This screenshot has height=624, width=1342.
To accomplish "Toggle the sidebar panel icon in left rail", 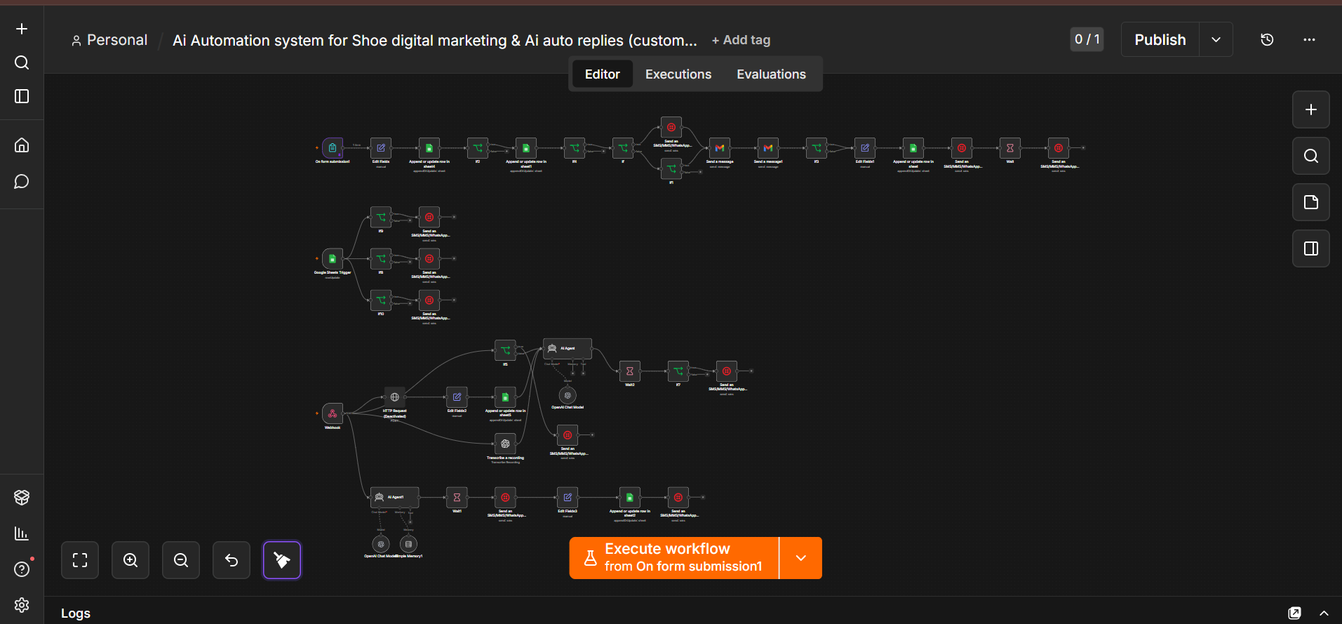I will pyautogui.click(x=22, y=96).
